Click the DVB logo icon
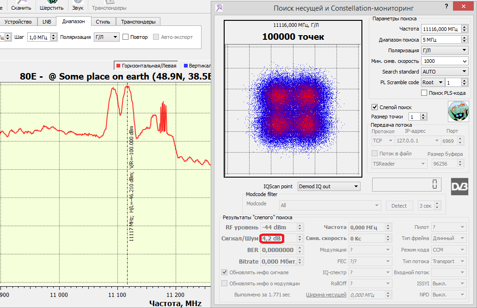477x308 pixels. [x=459, y=186]
